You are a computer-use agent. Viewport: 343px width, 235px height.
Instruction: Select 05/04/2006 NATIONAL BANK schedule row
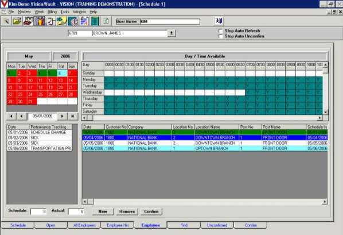coord(205,138)
